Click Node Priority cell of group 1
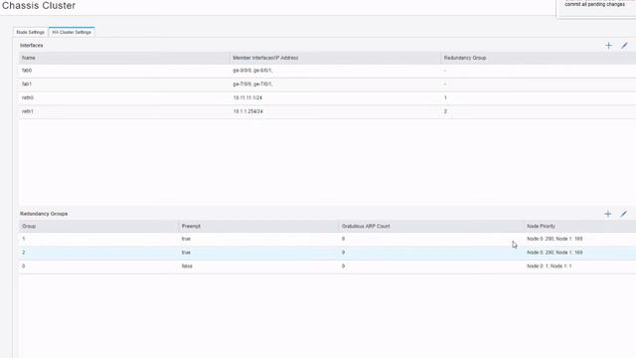Image resolution: width=636 pixels, height=358 pixels. [x=555, y=239]
